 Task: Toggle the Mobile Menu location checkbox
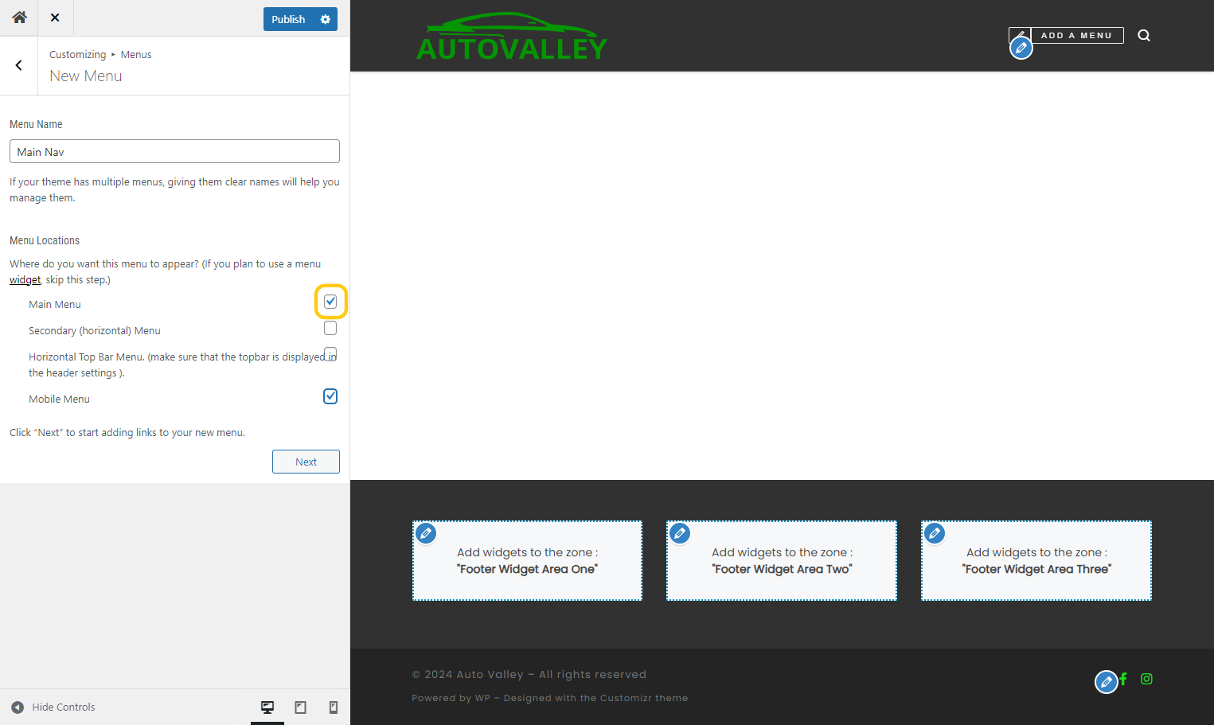[x=330, y=396]
